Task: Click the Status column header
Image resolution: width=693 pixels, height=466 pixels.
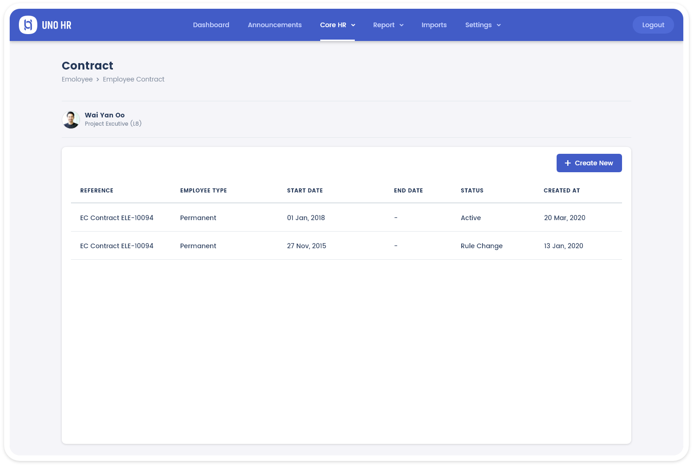Action: pyautogui.click(x=472, y=191)
